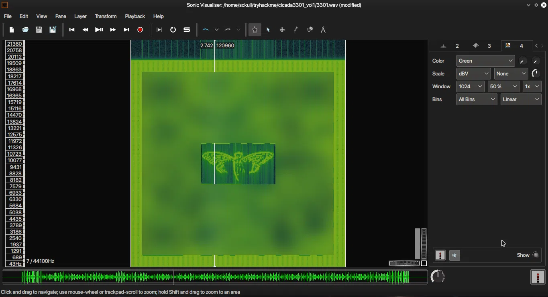The image size is (548, 297).
Task: Open the Scale dropdown showing dBV
Action: click(x=474, y=74)
